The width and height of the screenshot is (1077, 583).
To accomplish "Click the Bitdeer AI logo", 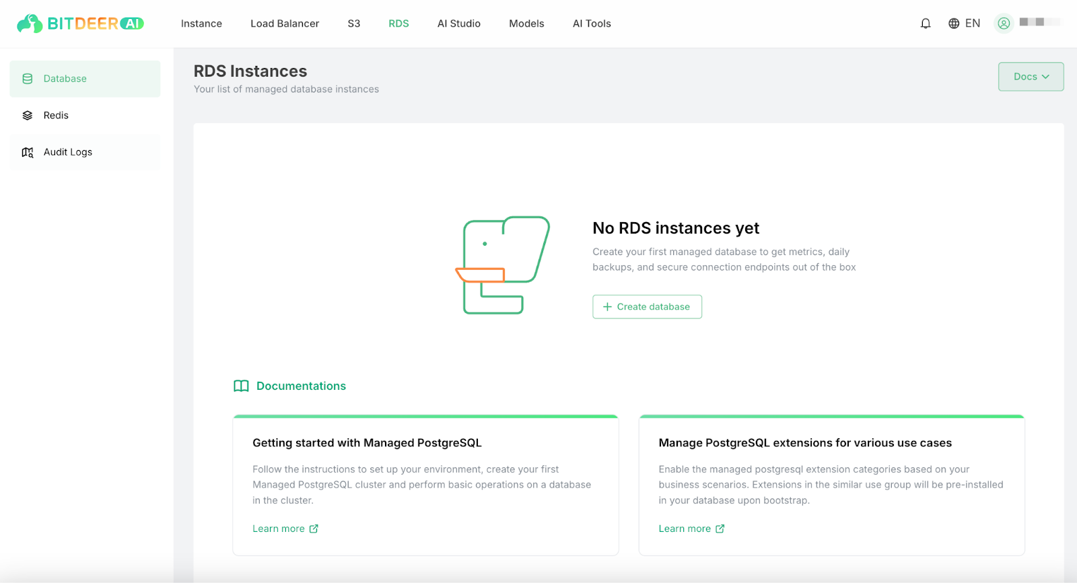I will [x=80, y=24].
